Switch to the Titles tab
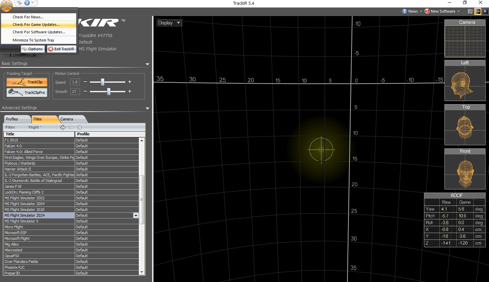This screenshot has height=282, width=489. pyautogui.click(x=44, y=119)
